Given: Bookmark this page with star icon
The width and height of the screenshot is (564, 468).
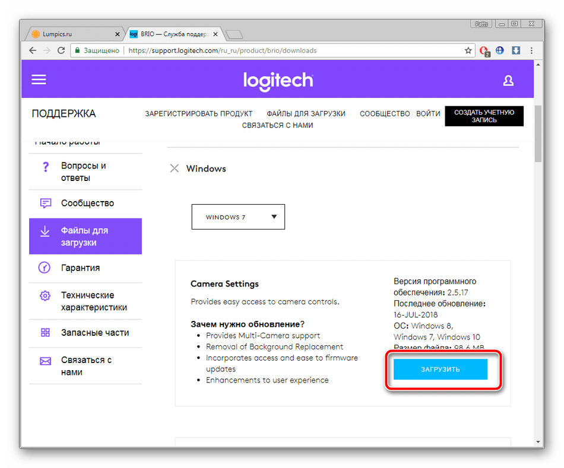Looking at the screenshot, I should (468, 50).
